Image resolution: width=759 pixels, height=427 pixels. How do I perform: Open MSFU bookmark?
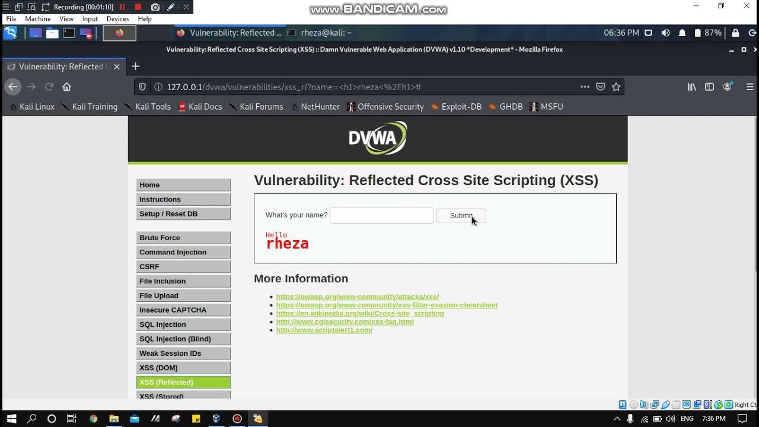click(546, 107)
